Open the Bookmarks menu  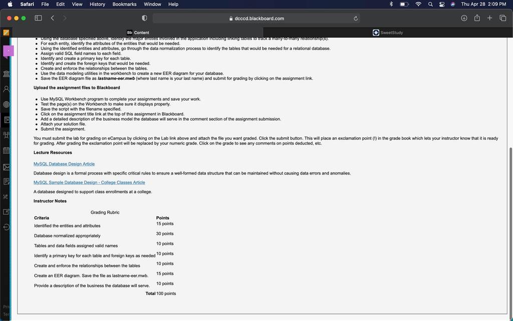coord(124,4)
